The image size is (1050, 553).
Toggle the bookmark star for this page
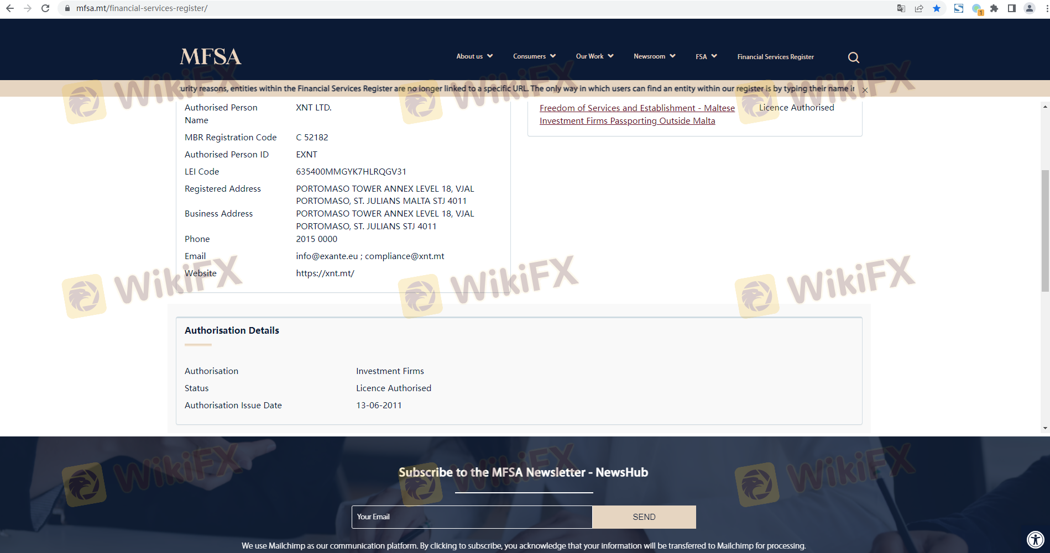click(937, 8)
